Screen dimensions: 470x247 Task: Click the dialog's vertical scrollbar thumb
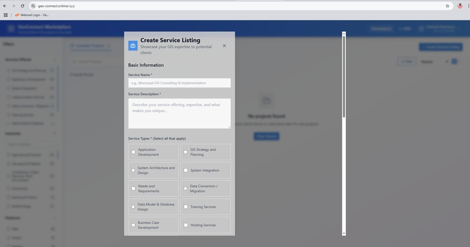coord(344,77)
